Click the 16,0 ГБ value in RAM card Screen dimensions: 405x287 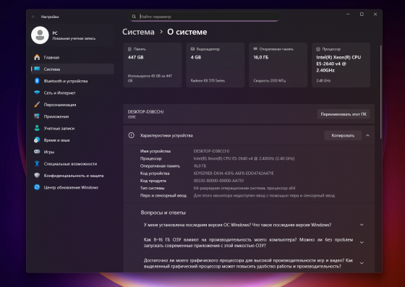(261, 57)
